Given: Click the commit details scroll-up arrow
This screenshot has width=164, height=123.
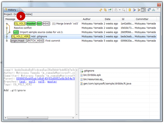Looking at the screenshot, I should point(77,70).
